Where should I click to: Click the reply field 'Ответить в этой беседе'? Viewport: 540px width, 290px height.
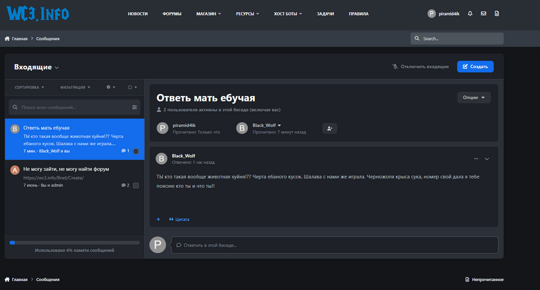pos(334,245)
